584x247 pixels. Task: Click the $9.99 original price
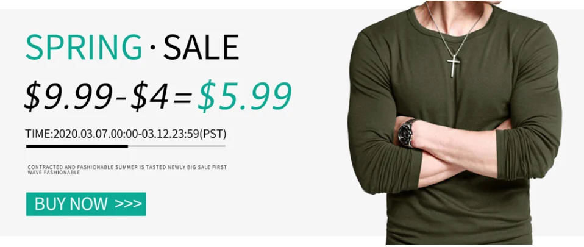[68, 95]
